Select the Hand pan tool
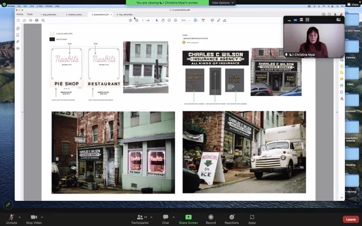Image resolution: width=362 pixels, height=226 pixels. coord(163,20)
